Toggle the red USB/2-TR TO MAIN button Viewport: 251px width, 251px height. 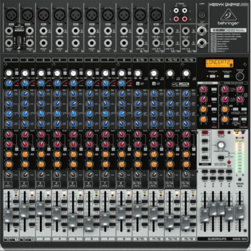(221, 133)
